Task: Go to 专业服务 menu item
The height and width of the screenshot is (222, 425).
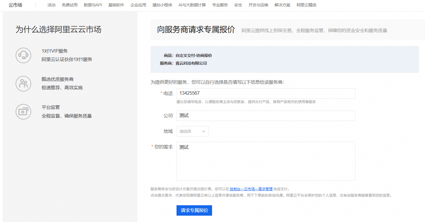Action: click(x=220, y=5)
